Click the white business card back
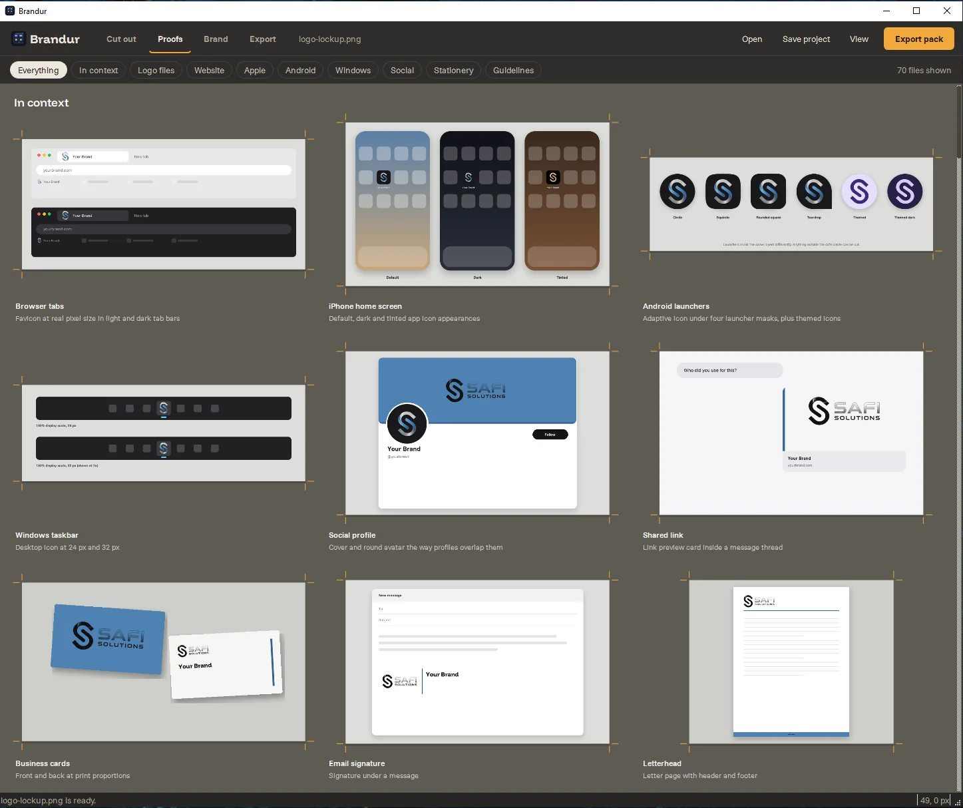Image resolution: width=963 pixels, height=808 pixels. (x=226, y=665)
